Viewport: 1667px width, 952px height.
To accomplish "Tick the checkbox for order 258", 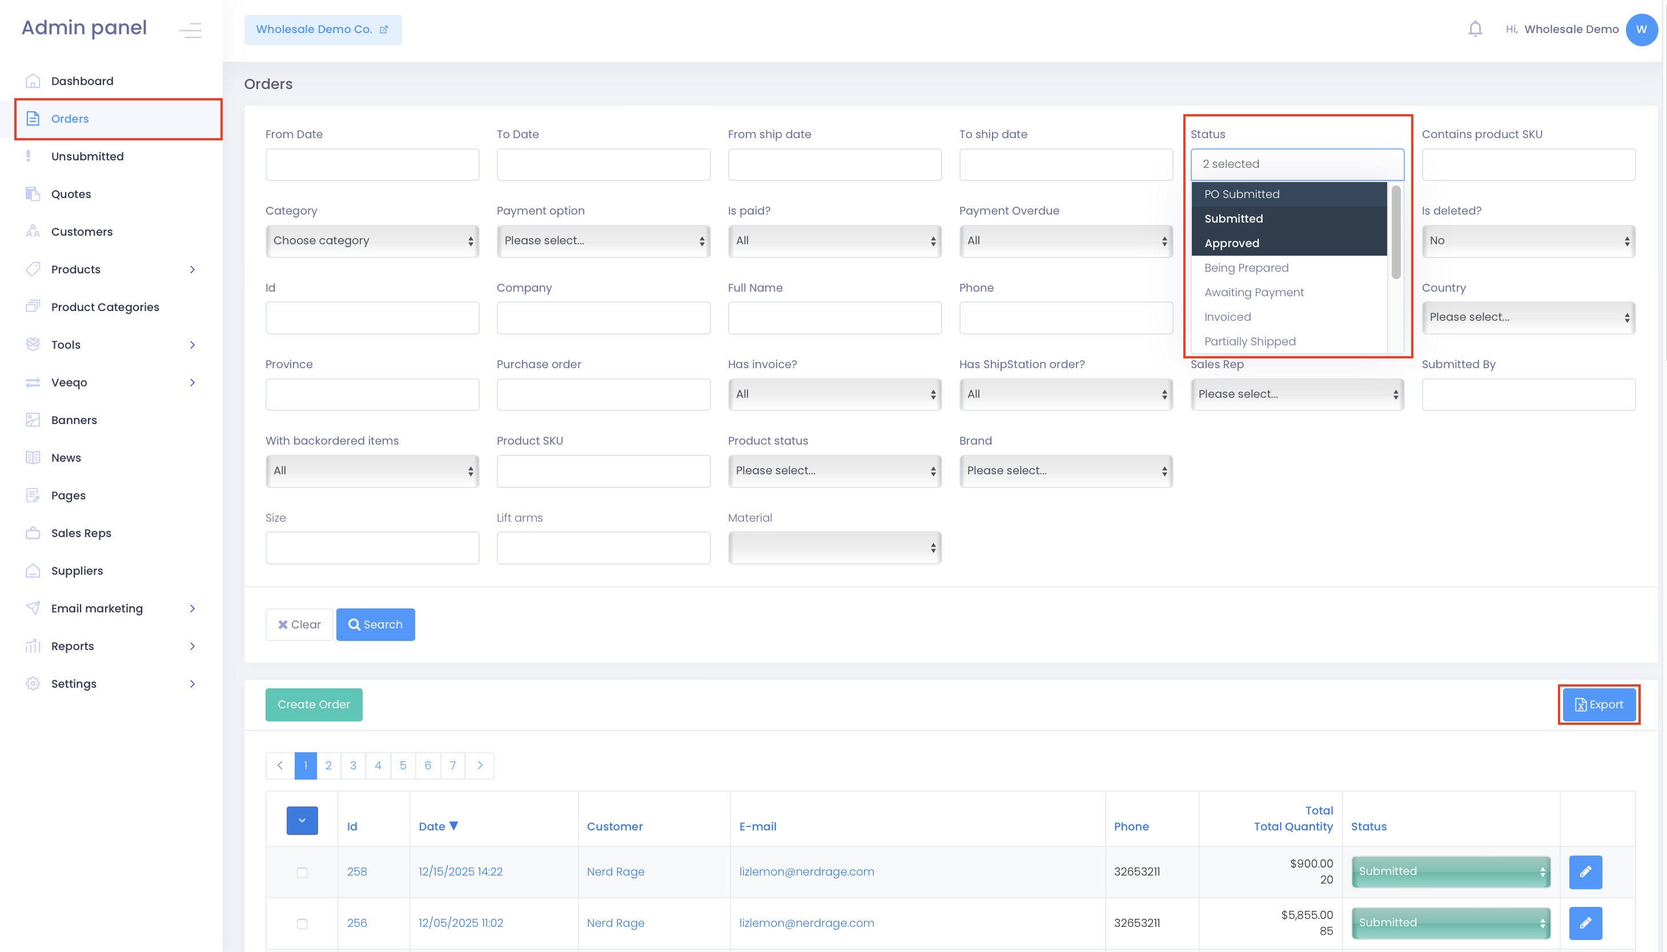I will click(302, 872).
